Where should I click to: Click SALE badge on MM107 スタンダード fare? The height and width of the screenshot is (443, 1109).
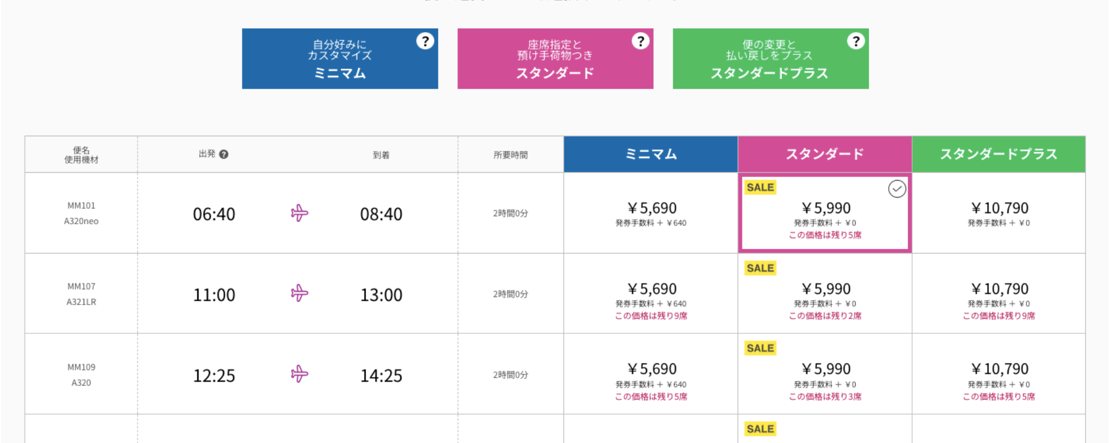[760, 268]
